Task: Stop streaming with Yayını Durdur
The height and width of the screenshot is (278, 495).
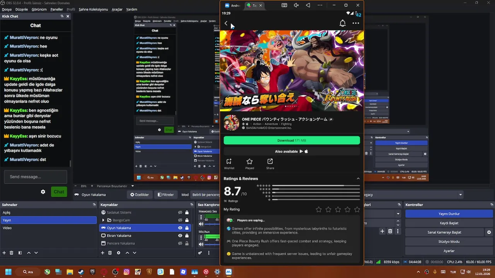Action: (449, 214)
